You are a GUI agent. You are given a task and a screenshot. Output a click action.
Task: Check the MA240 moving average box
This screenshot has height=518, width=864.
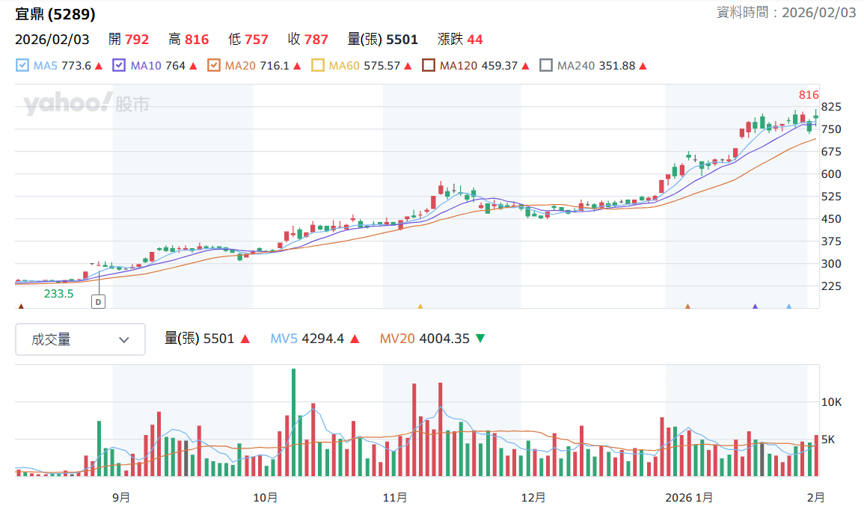546,66
